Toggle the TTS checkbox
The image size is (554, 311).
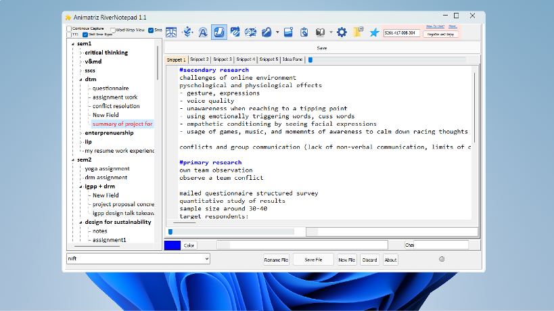69,34
